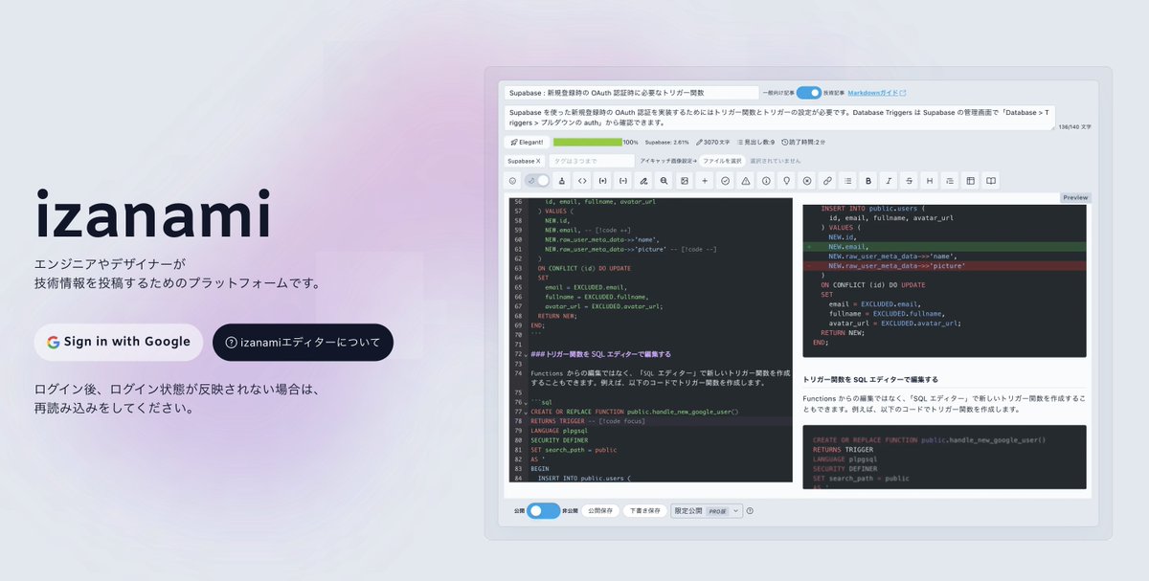Viewport: 1149px width, 581px height.
Task: Click the 3070 文字 character count
Action: [713, 142]
